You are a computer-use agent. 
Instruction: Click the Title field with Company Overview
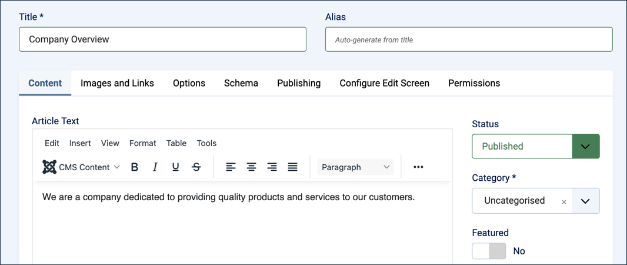(163, 39)
